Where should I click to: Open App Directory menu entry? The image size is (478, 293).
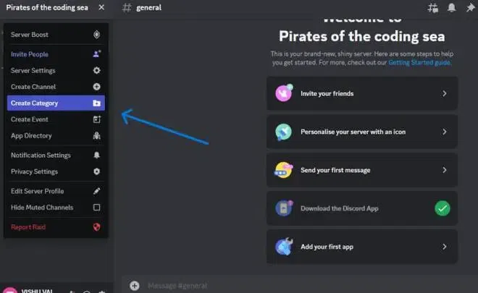56,135
